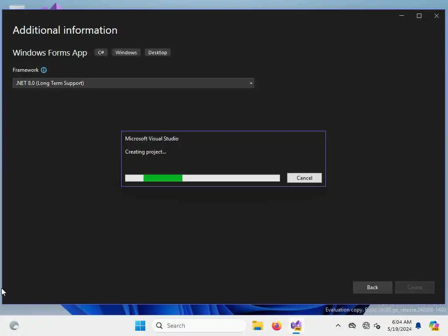Image resolution: width=448 pixels, height=336 pixels.
Task: Show hidden system tray icons
Action: point(338,325)
